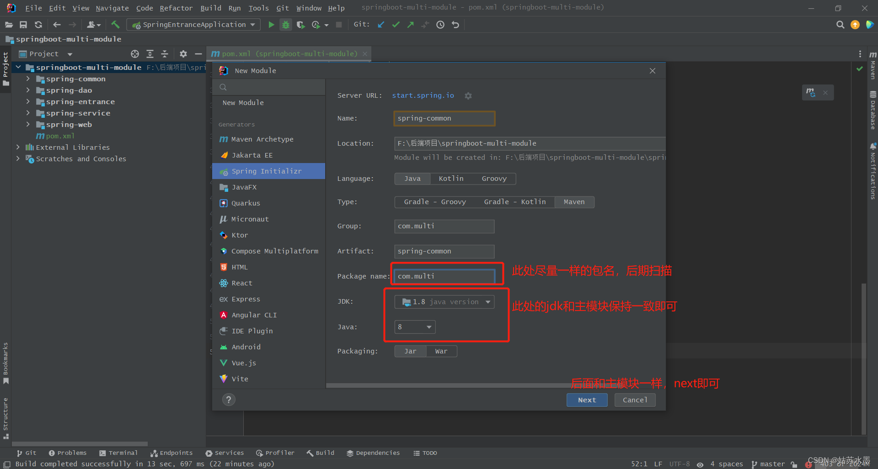This screenshot has height=469, width=878.
Task: Click the Git push arrow icon
Action: tap(411, 25)
